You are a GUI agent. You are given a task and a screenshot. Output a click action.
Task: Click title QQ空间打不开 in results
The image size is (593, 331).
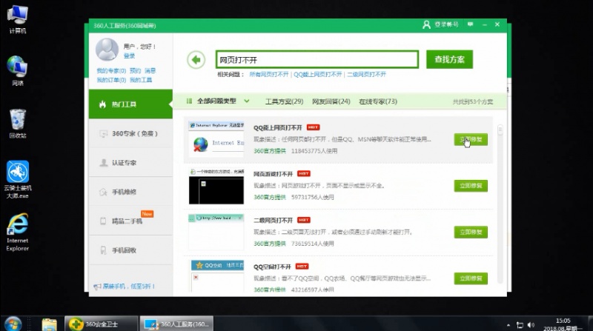point(272,267)
